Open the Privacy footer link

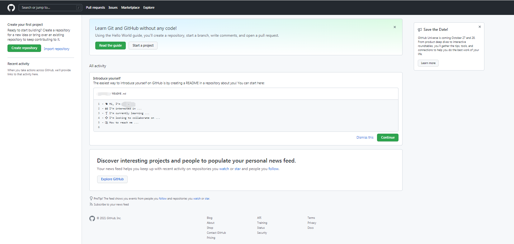(312, 223)
